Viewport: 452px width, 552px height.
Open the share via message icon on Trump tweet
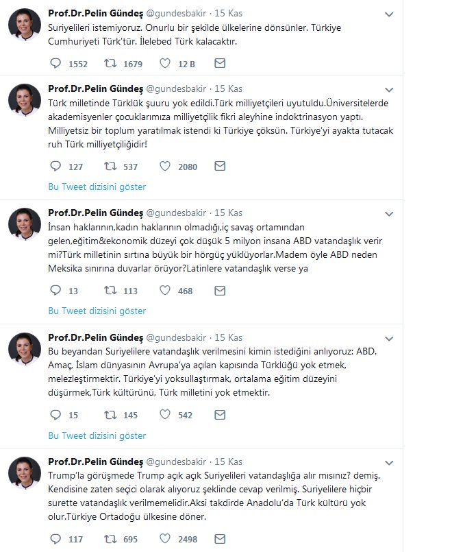click(220, 540)
